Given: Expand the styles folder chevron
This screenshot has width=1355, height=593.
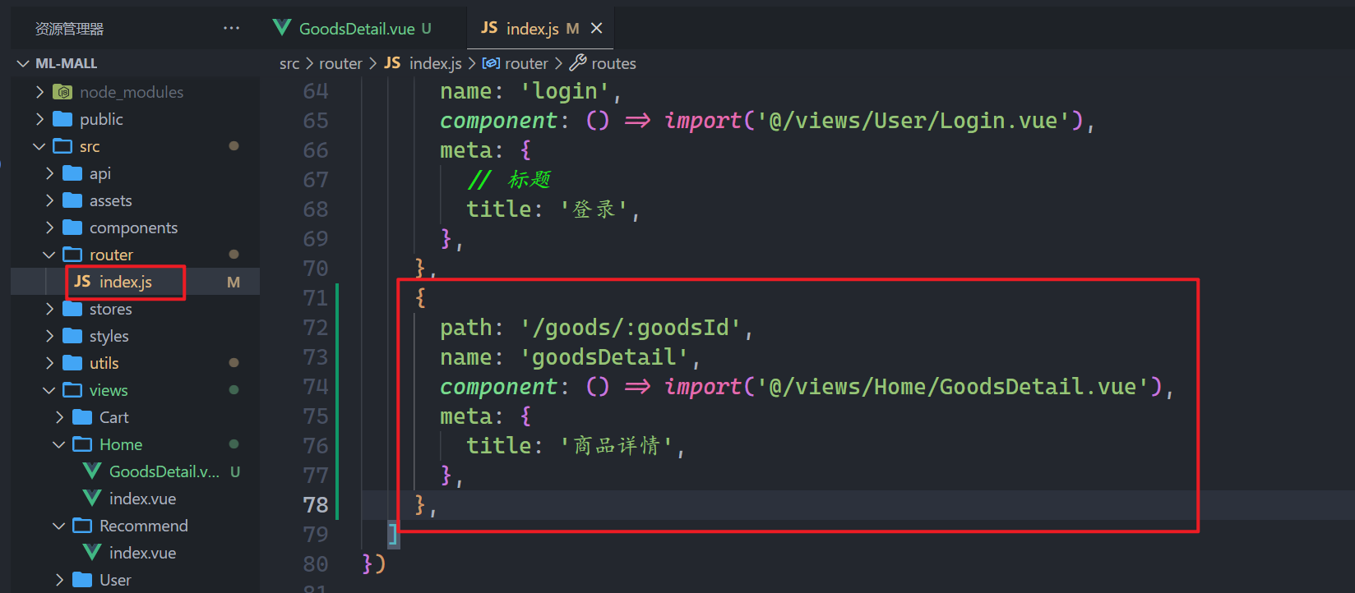Looking at the screenshot, I should [x=49, y=336].
